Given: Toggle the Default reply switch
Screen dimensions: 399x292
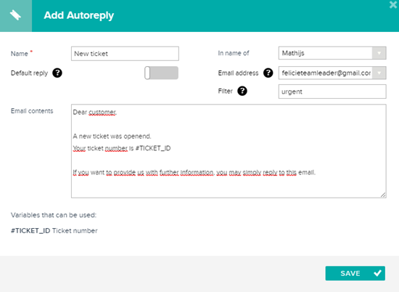Looking at the screenshot, I should [x=161, y=73].
